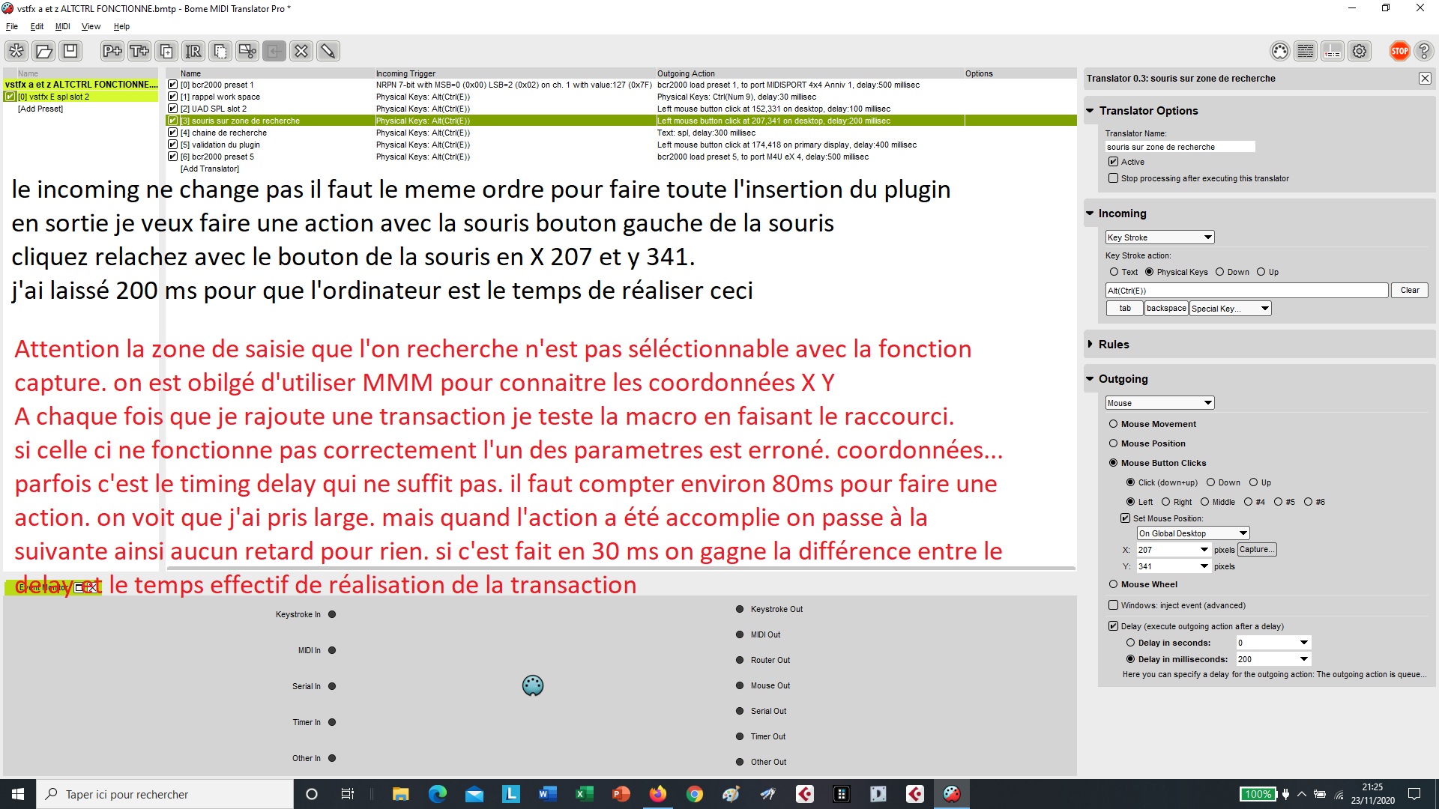Select the Right mouse button radio option
1439x809 pixels.
click(1165, 502)
